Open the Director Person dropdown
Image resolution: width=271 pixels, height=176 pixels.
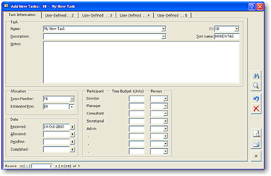(x=166, y=99)
